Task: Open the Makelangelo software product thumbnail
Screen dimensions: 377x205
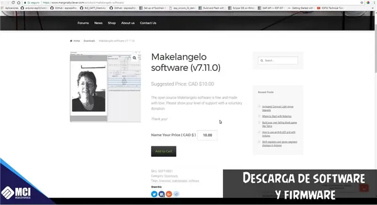Action: [x=105, y=87]
